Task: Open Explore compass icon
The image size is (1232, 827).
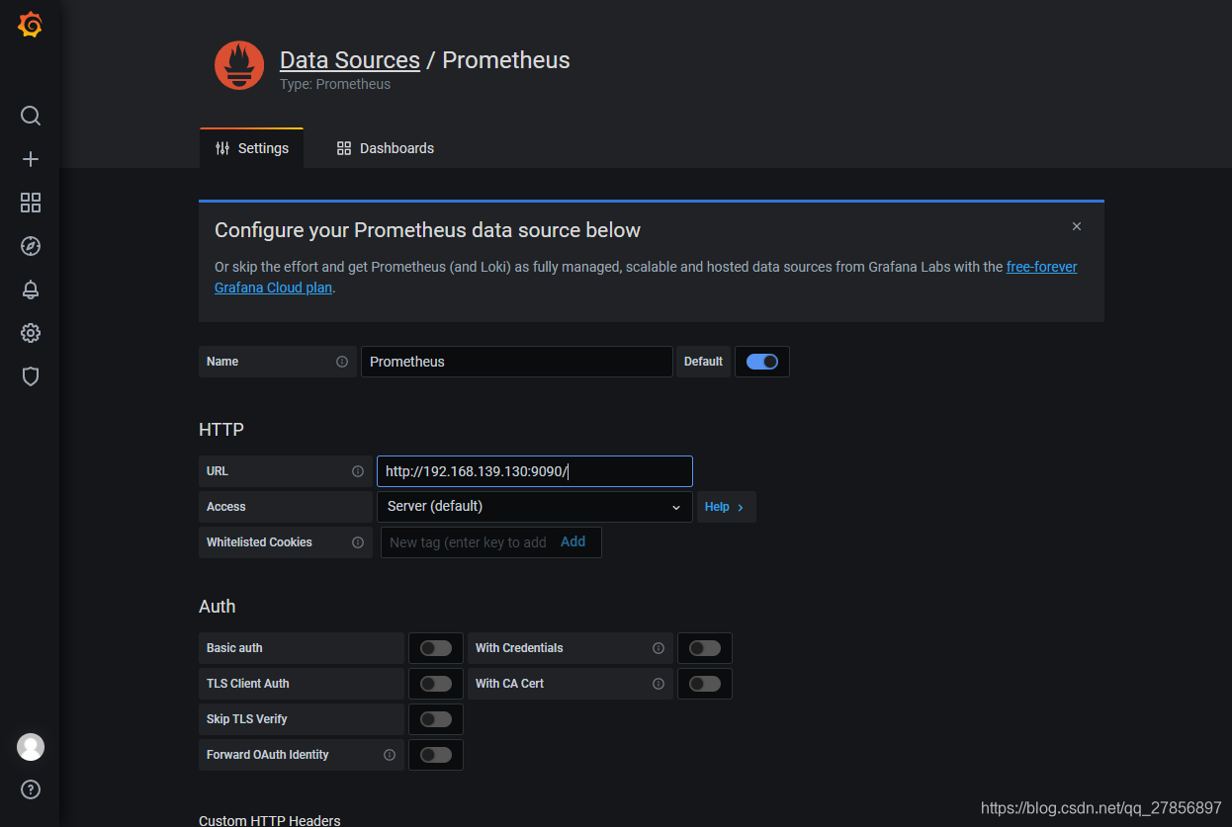Action: [x=31, y=246]
